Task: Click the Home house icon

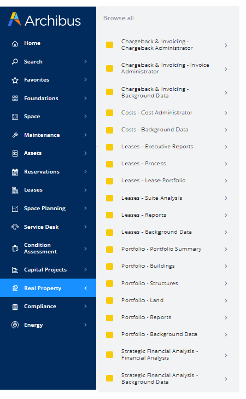Action: click(15, 44)
